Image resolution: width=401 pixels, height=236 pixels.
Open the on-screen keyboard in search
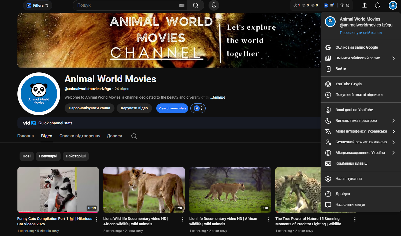(x=182, y=5)
